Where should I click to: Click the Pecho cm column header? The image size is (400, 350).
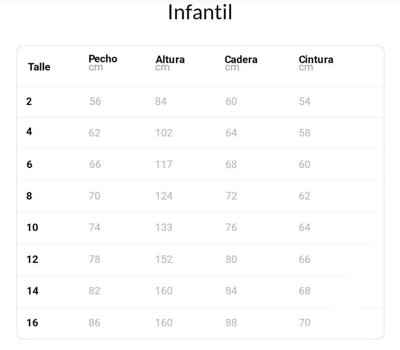click(x=103, y=63)
